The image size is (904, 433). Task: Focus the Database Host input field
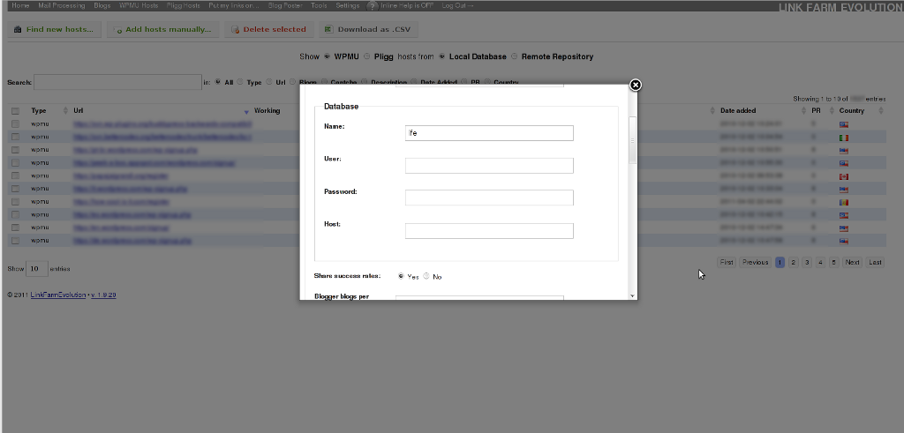pos(489,231)
